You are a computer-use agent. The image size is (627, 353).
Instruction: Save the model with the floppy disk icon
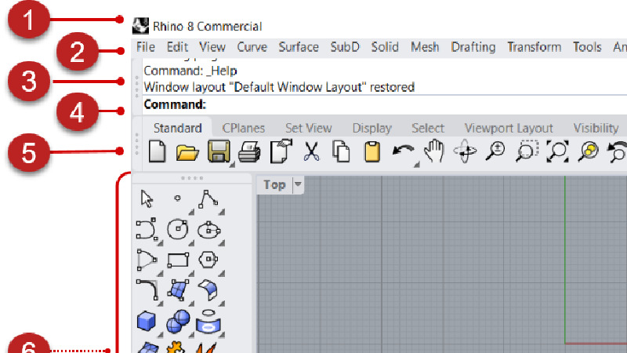point(219,151)
